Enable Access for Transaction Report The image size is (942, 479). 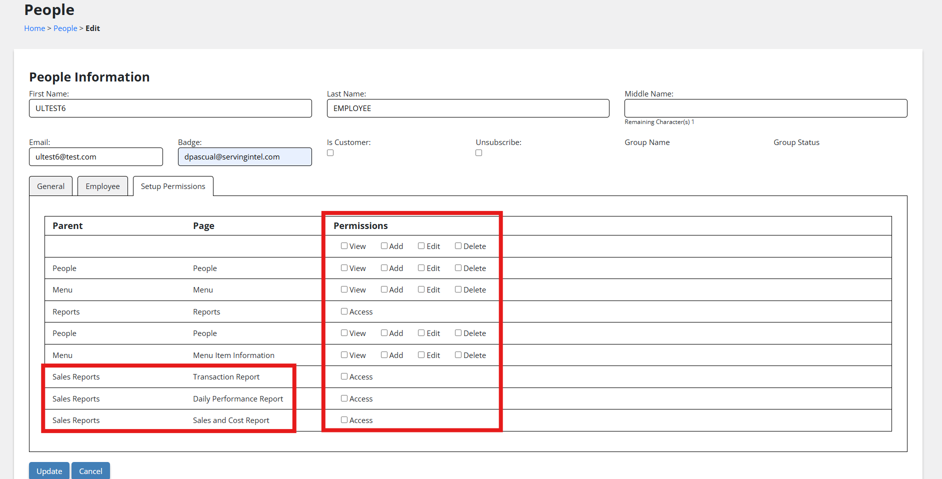[x=344, y=376]
